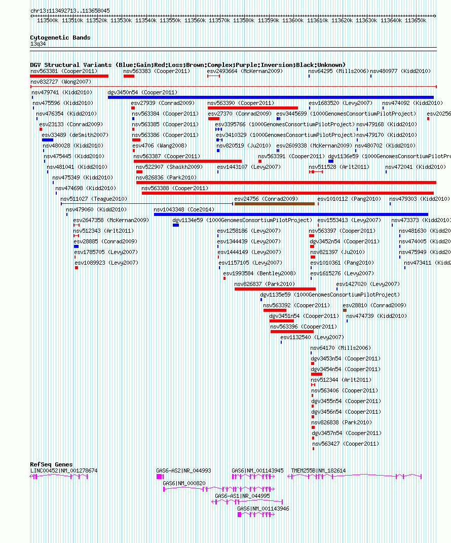
Task: Click esv4706 (Wang2008) label
Action: [x=160, y=146]
